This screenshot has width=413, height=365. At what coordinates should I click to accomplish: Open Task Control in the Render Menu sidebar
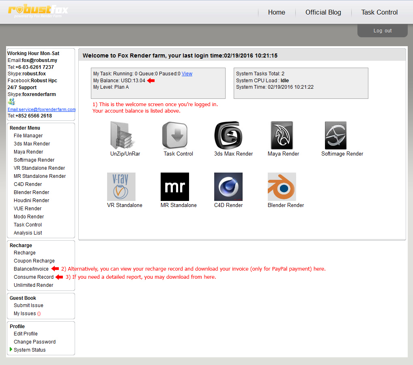(28, 225)
